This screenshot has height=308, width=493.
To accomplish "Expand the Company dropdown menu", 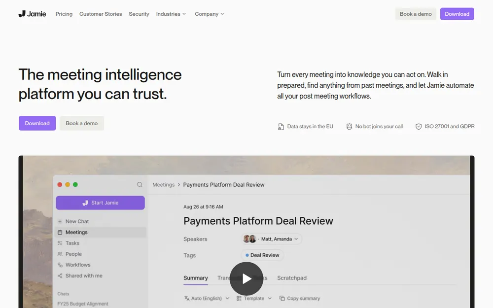I will click(x=210, y=14).
